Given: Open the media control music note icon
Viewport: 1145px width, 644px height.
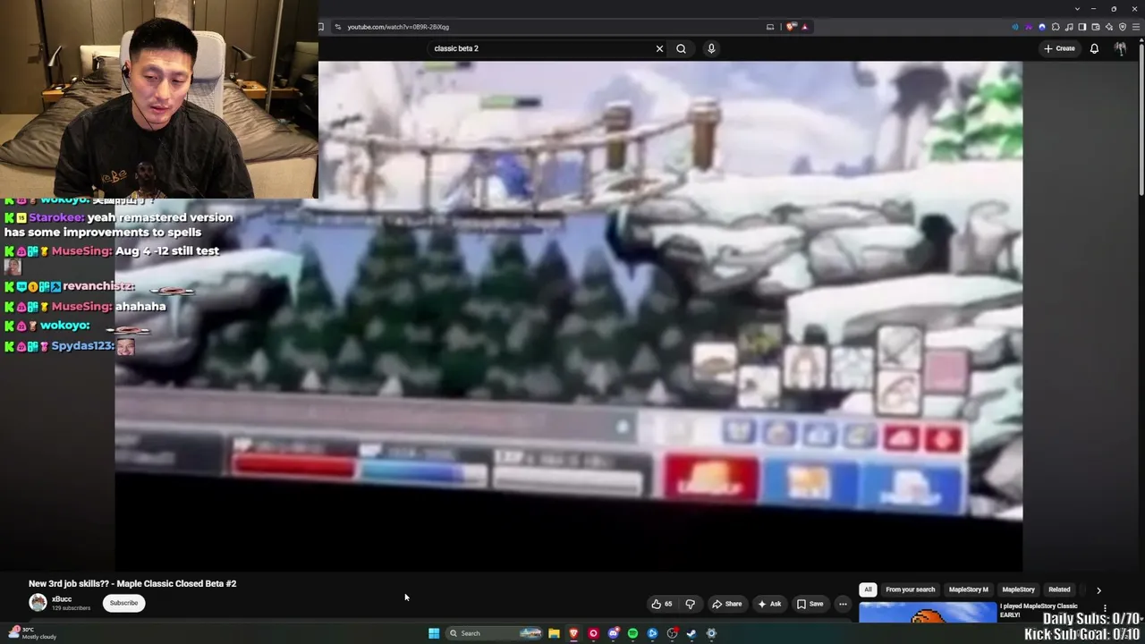Looking at the screenshot, I should point(1069,27).
